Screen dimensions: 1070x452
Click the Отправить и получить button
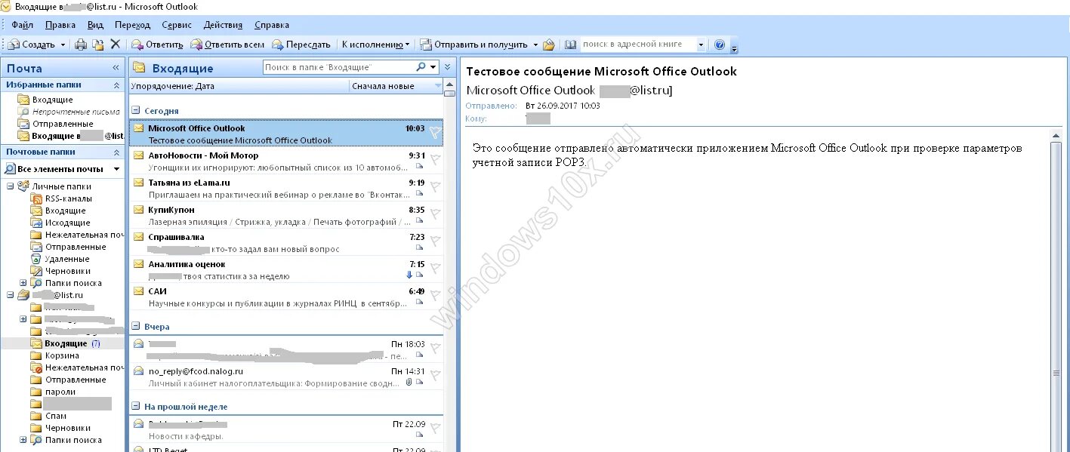[474, 45]
